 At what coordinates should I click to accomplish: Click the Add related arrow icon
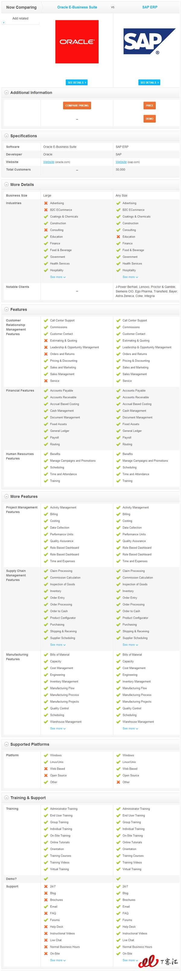click(x=4, y=23)
